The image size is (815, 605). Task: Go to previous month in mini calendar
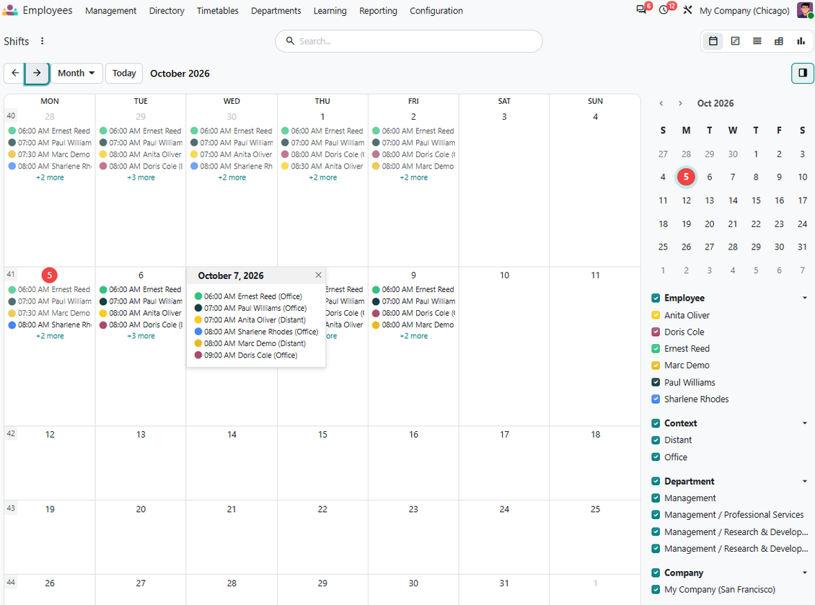pos(661,103)
